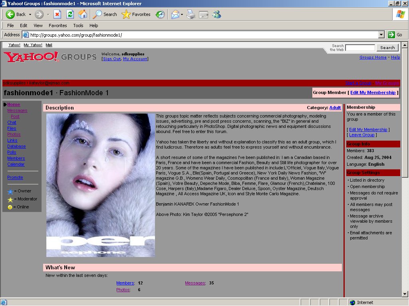Click the vertical scrollbar up arrow
Viewport: 409px width, 306px height.
(405, 45)
